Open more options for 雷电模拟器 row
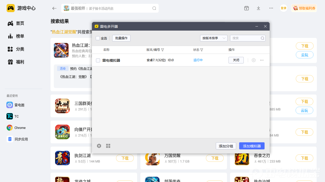This screenshot has height=182, width=325. 262,60
